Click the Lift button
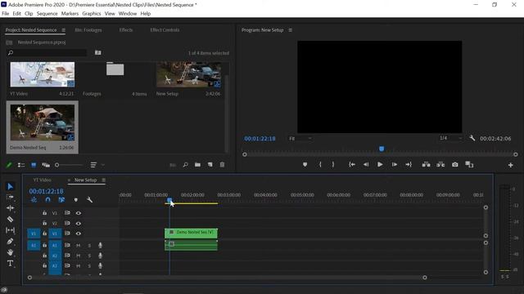The height and width of the screenshot is (294, 524). [x=426, y=165]
